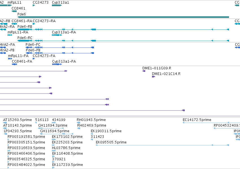This screenshot has height=169, width=240.
Task: Click the Cyp313a1 gene label
Action: click(x=60, y=3)
